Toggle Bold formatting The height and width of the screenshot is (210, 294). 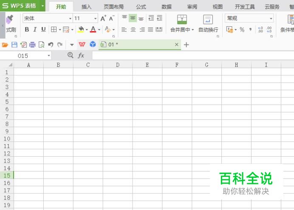click(x=27, y=29)
